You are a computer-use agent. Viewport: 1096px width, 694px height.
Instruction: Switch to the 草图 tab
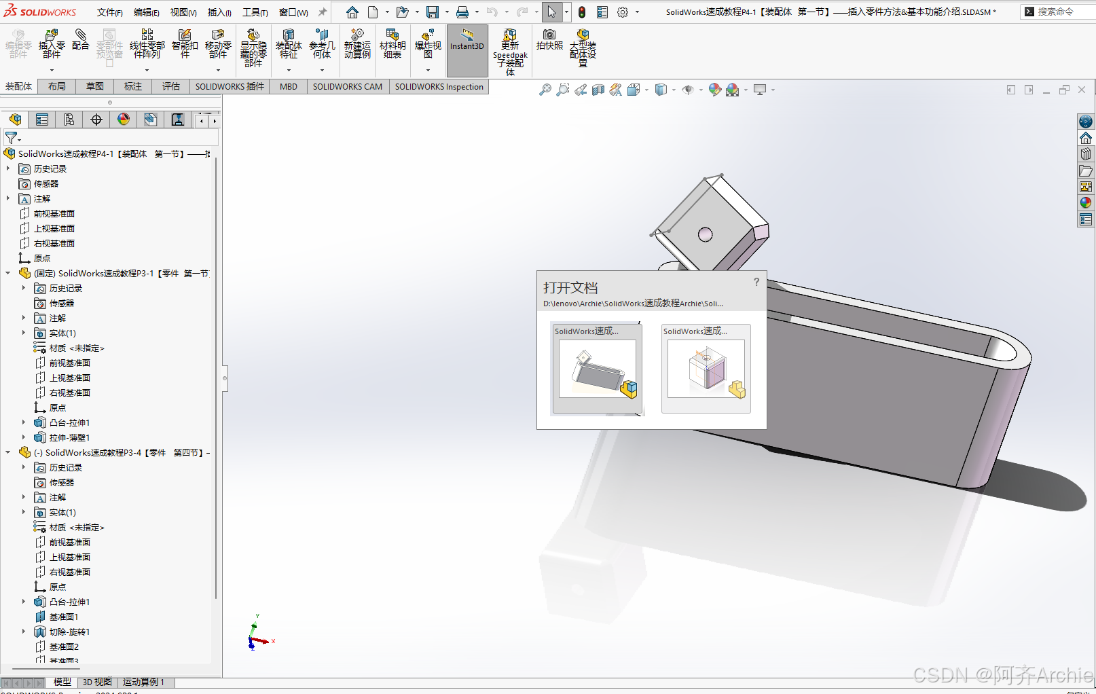click(95, 86)
